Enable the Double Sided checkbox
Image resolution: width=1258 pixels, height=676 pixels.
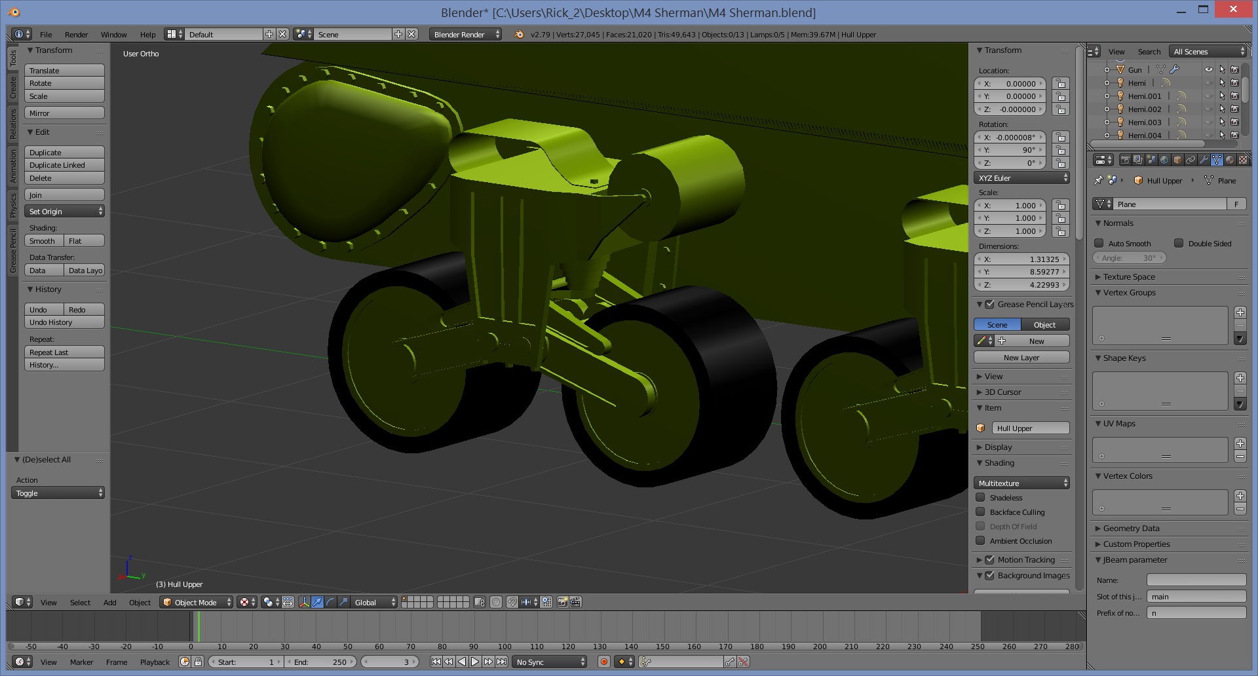tap(1179, 243)
